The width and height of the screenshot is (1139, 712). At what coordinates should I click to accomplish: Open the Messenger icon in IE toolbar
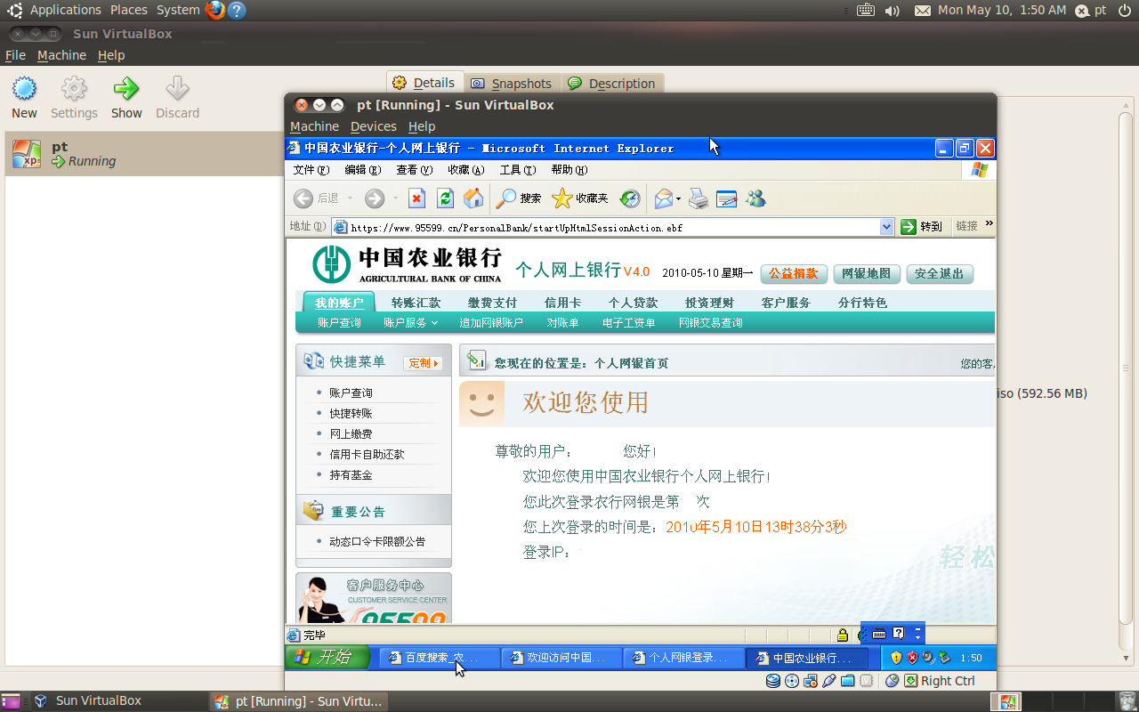tap(755, 198)
